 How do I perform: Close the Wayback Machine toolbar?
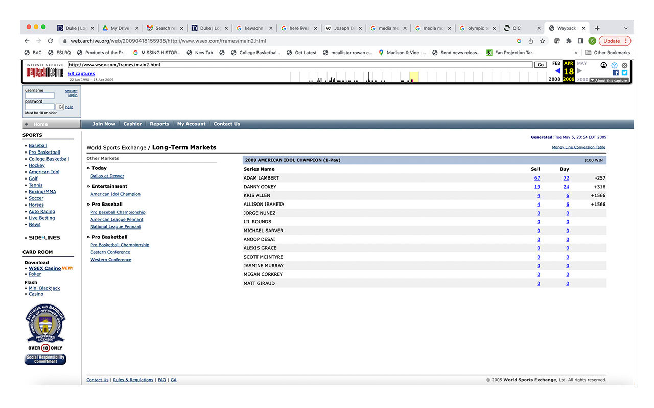pos(624,65)
